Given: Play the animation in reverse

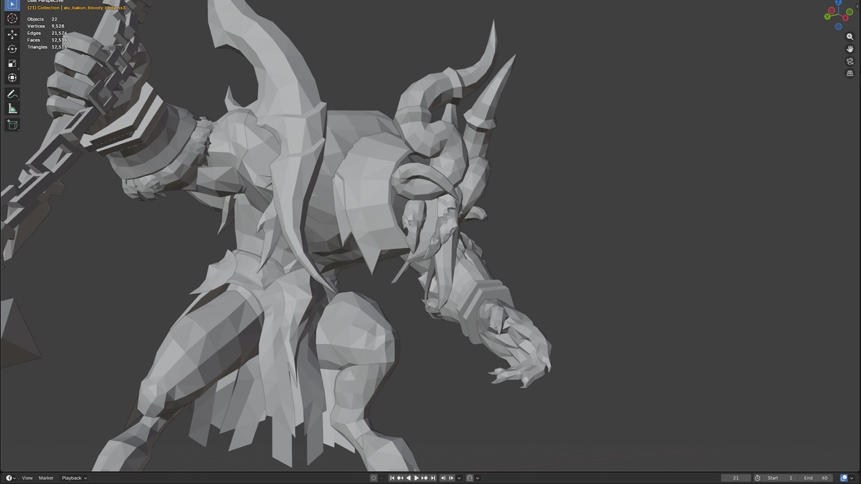Looking at the screenshot, I should [408, 478].
